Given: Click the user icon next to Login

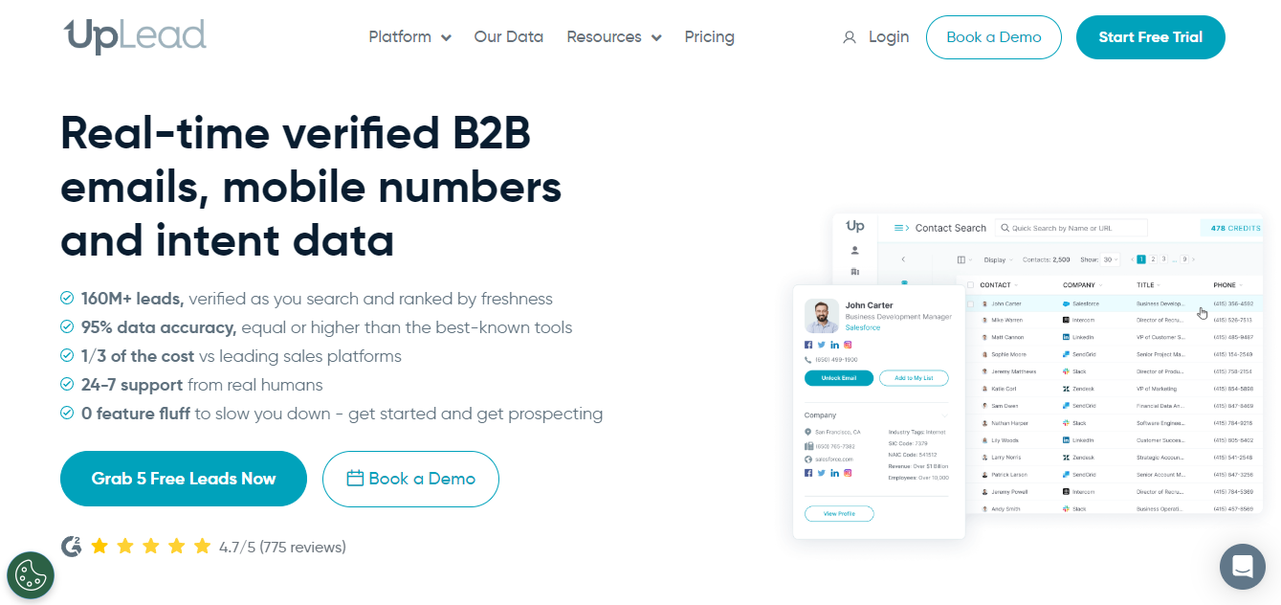Looking at the screenshot, I should coord(850,37).
